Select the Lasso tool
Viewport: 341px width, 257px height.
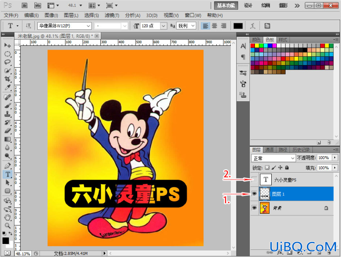(x=8, y=62)
